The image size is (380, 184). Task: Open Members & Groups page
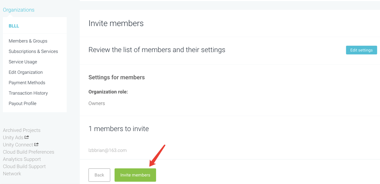(28, 41)
